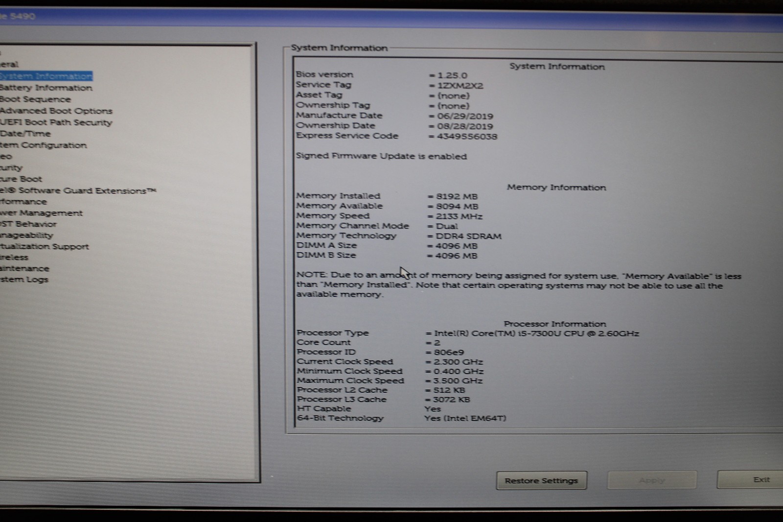783x522 pixels.
Task: Expand the Performance category
Action: point(23,202)
